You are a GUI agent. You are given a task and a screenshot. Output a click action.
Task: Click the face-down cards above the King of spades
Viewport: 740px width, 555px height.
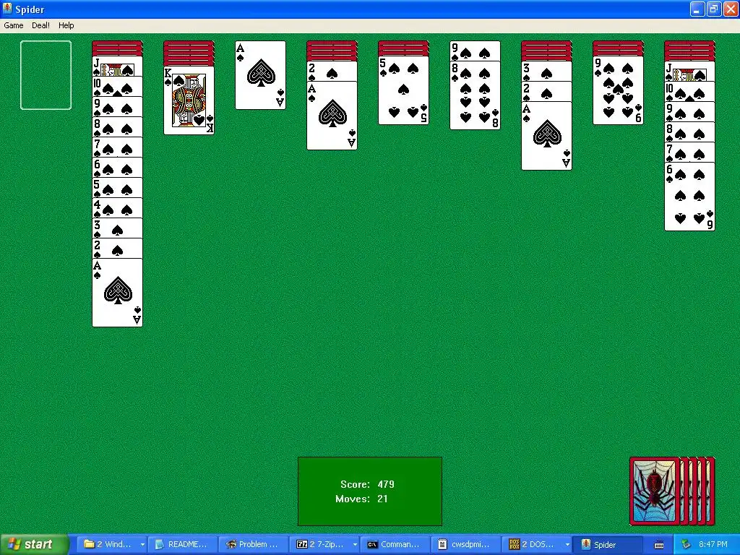[x=189, y=53]
